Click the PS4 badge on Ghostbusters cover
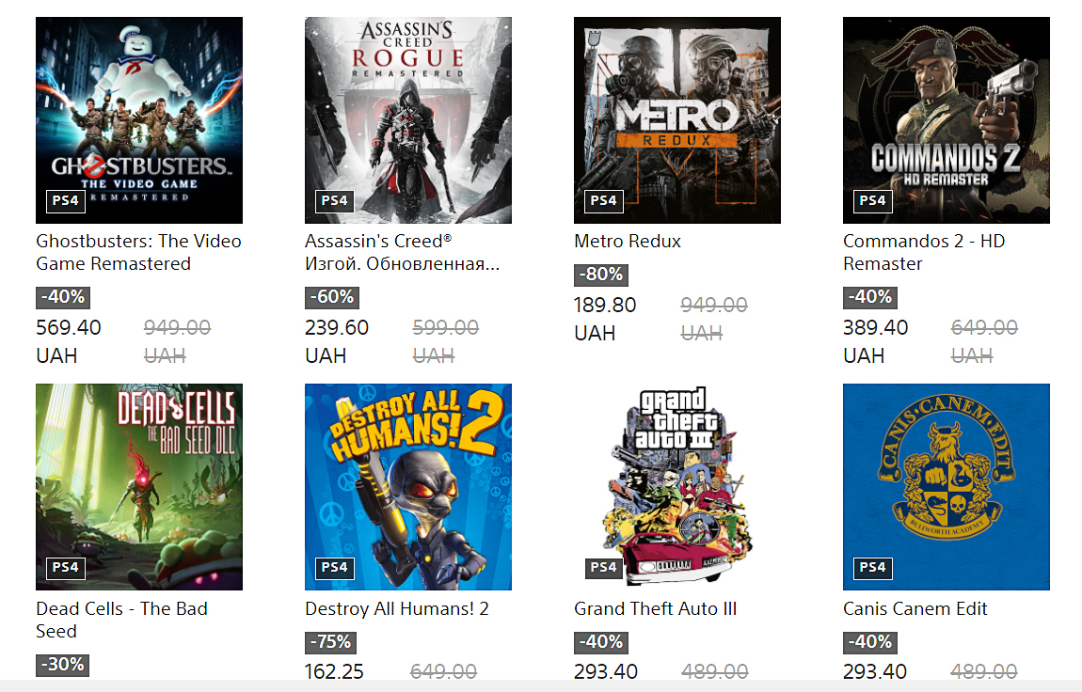The width and height of the screenshot is (1082, 692). click(x=65, y=200)
